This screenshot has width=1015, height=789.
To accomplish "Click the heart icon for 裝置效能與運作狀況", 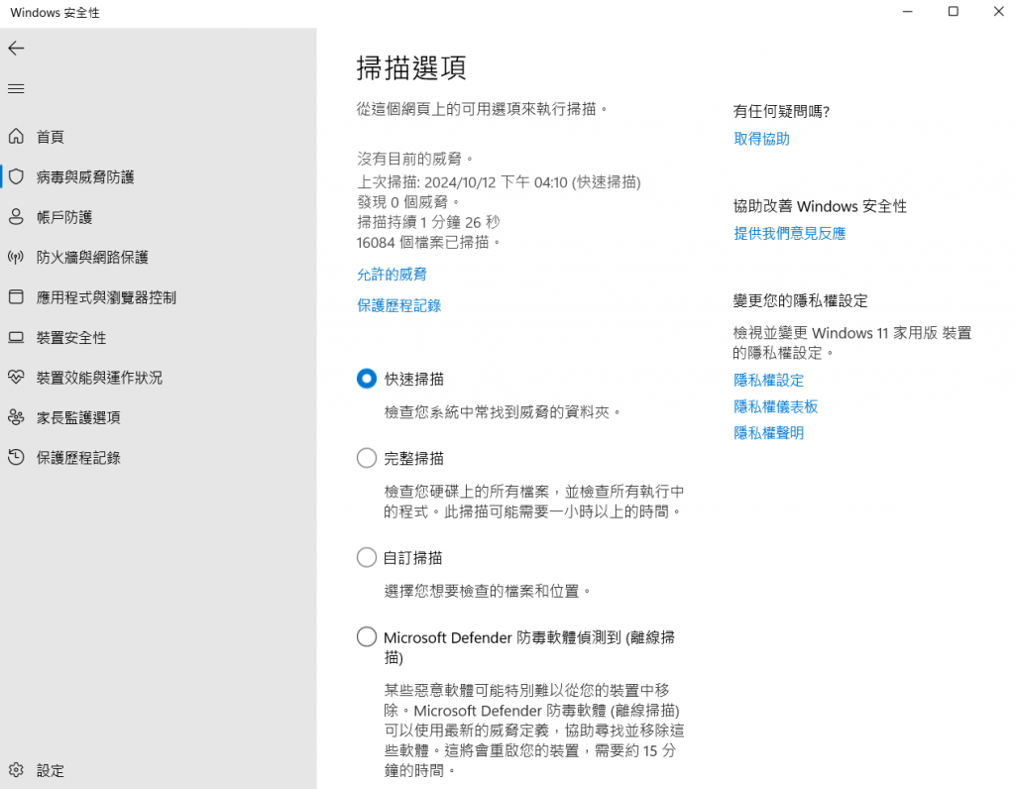I will 16,377.
